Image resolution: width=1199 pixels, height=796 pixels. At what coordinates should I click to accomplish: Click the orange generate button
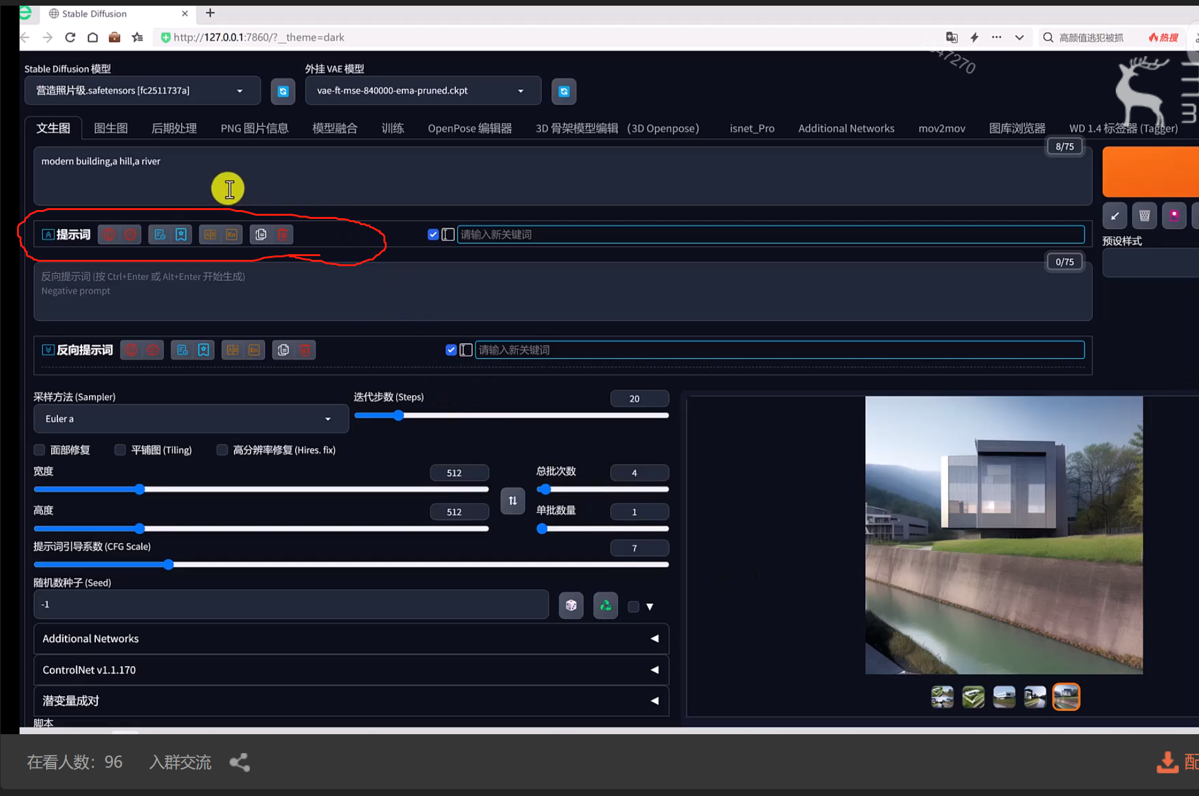(1150, 172)
